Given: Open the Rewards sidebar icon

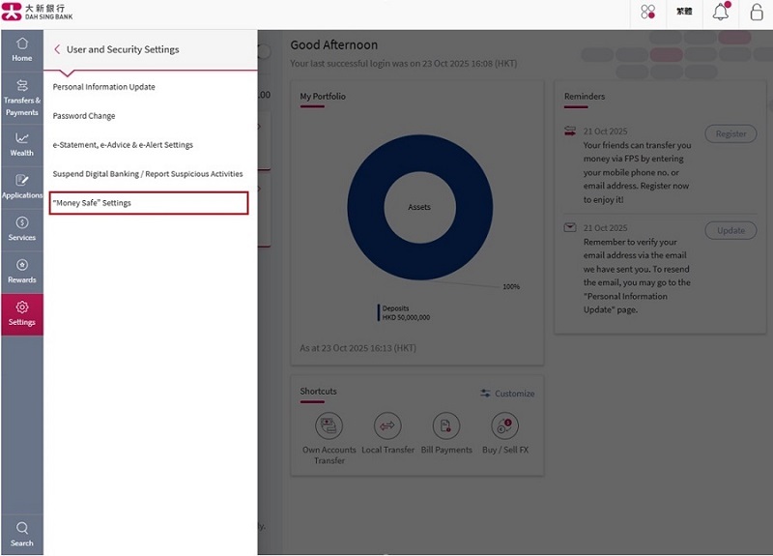Looking at the screenshot, I should [21, 272].
